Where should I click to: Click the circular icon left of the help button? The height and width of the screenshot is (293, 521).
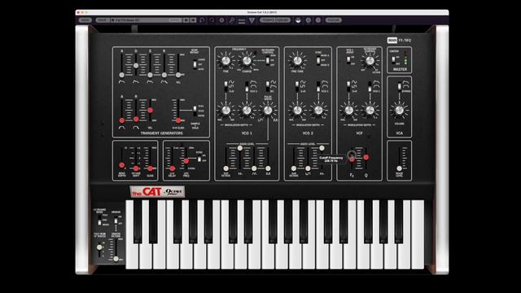click(x=309, y=20)
